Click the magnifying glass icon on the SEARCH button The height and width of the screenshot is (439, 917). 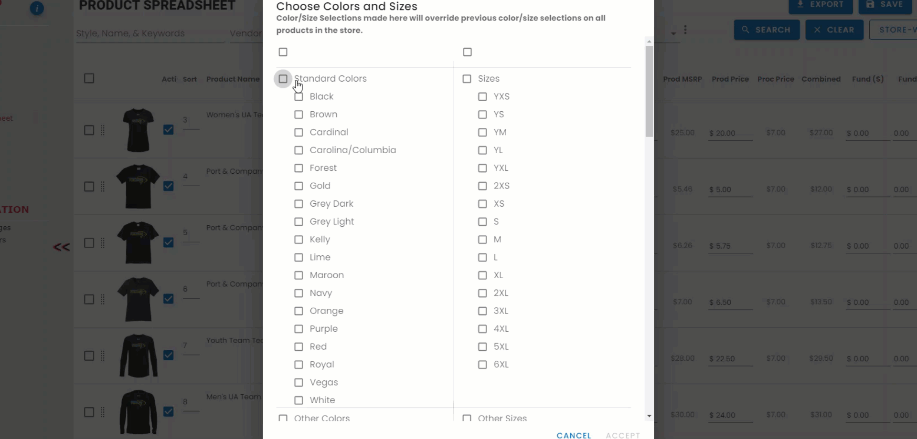746,30
